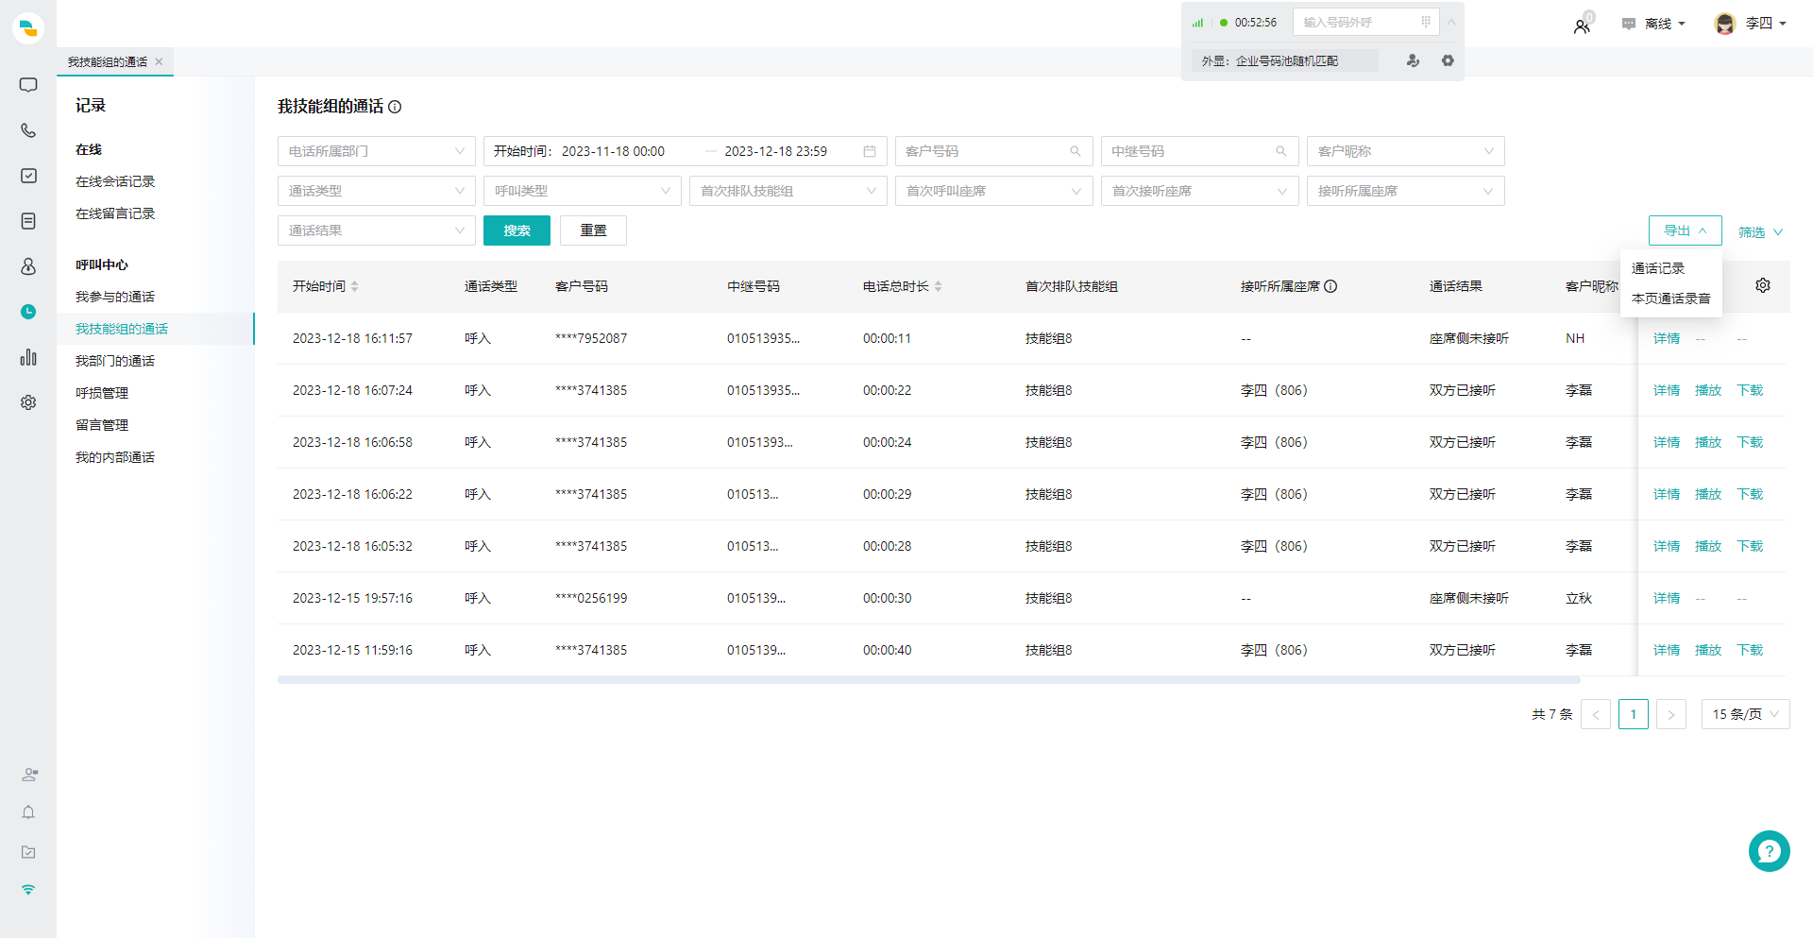This screenshot has width=1813, height=938.
Task: Change page size 15 条/页 dropdown
Action: [1745, 714]
